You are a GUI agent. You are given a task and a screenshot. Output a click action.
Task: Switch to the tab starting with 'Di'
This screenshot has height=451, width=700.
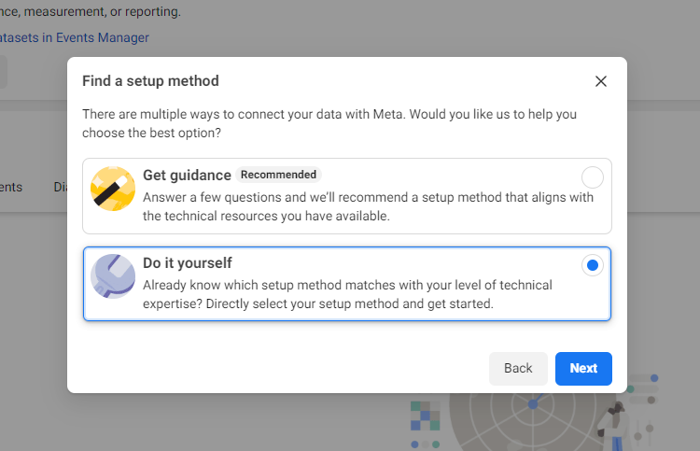click(61, 187)
